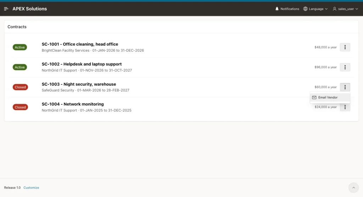Click SafeGuard Security vendor date line
The image size is (363, 197).
pos(85,90)
